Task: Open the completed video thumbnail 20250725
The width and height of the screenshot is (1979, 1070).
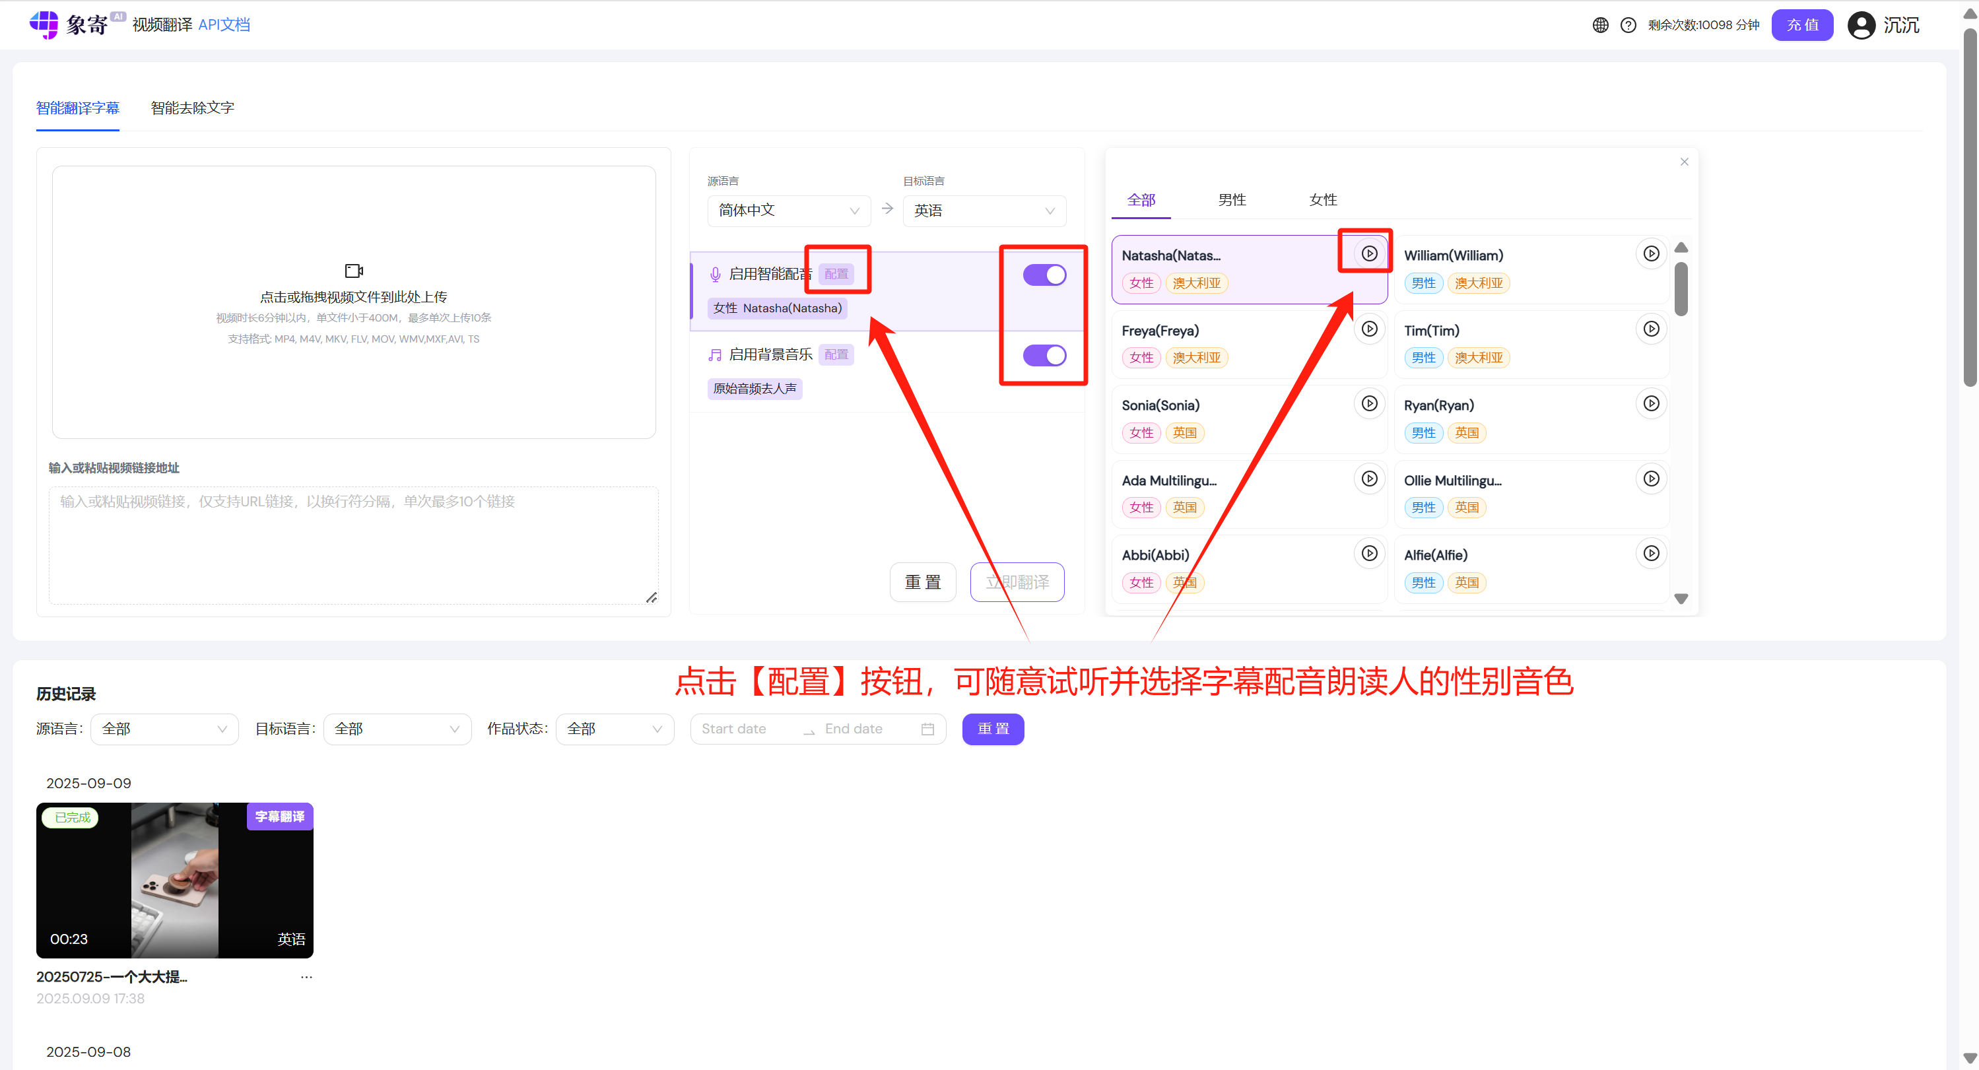Action: click(x=174, y=879)
